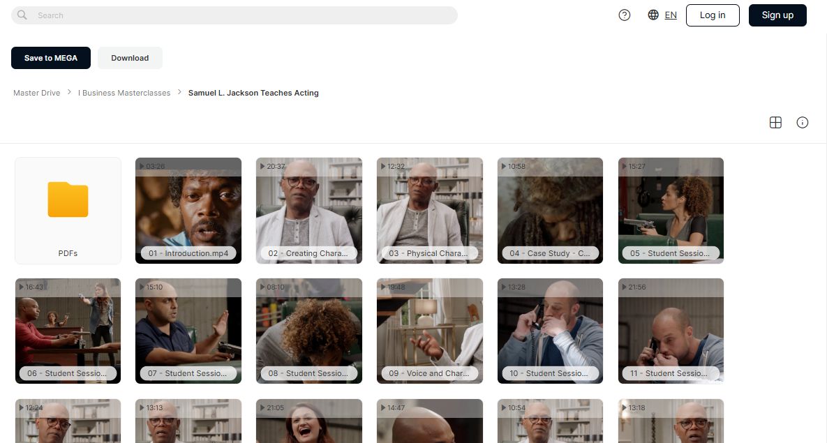Open 10 - Student Sessio... video thumbnail
Image resolution: width=827 pixels, height=443 pixels.
(550, 331)
